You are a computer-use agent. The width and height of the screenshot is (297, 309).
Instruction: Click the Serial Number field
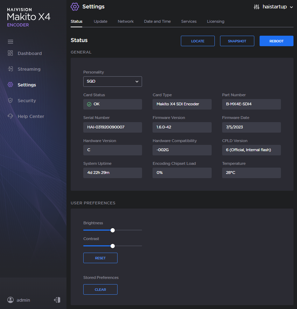point(112,127)
